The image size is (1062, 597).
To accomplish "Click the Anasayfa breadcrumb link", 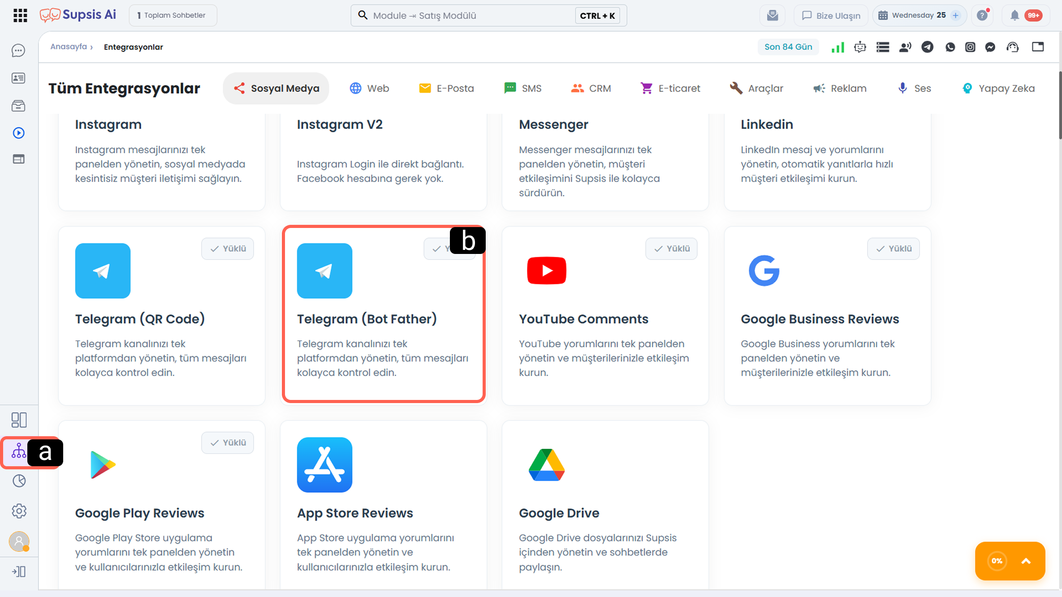I will [x=69, y=47].
